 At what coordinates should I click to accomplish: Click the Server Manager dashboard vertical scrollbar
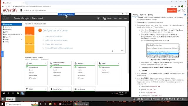tap(128, 48)
